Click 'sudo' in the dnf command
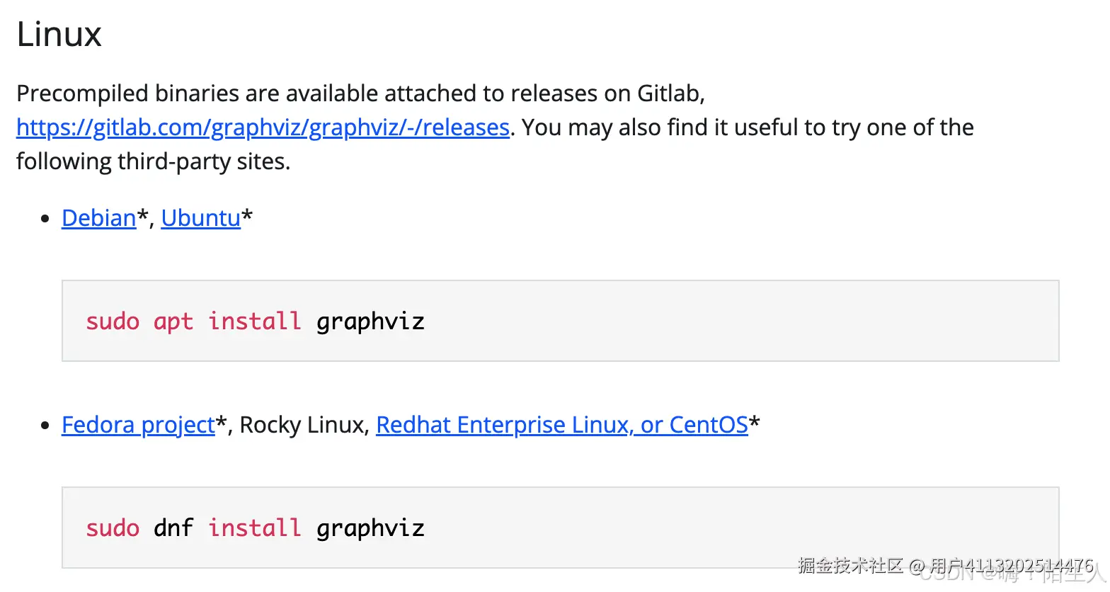The width and height of the screenshot is (1110, 592). tap(113, 528)
